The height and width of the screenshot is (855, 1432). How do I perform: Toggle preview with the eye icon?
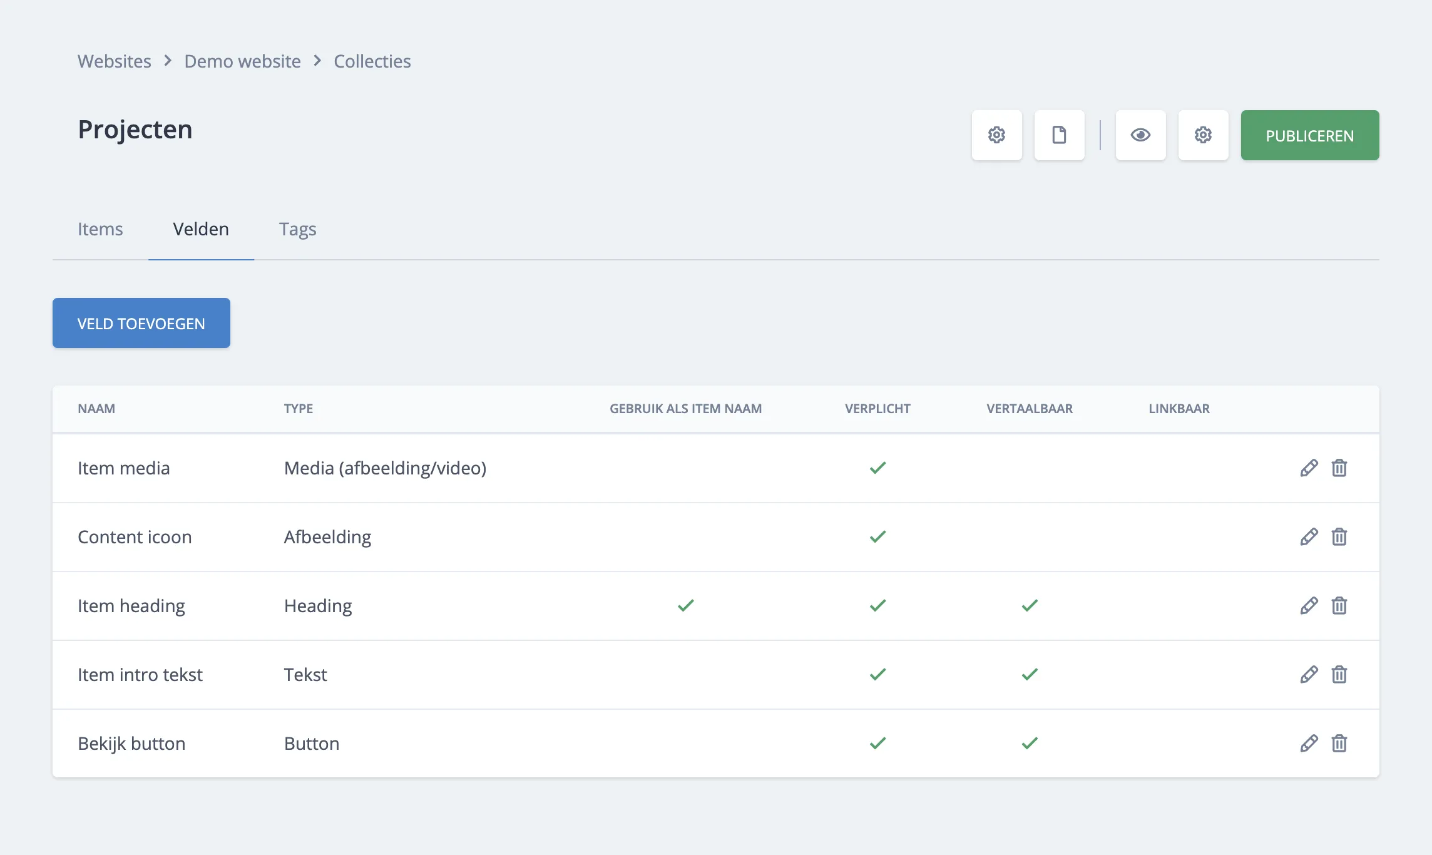pos(1140,135)
